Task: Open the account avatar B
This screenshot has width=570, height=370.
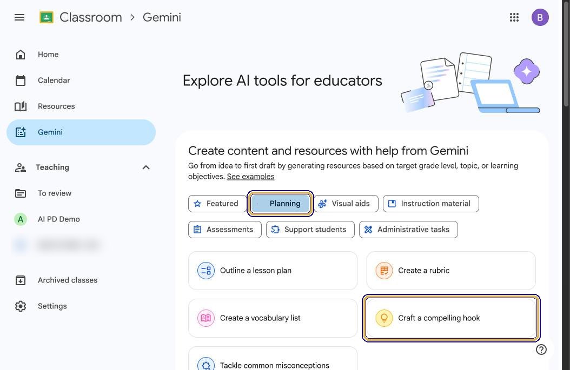Action: point(540,17)
